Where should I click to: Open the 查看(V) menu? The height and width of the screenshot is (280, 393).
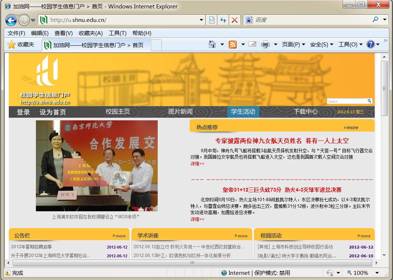[x=63, y=33]
